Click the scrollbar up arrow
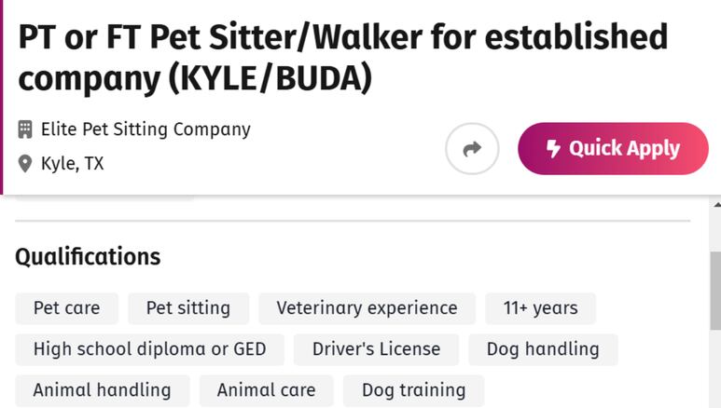Screen dimensions: 721x408 [x=717, y=205]
